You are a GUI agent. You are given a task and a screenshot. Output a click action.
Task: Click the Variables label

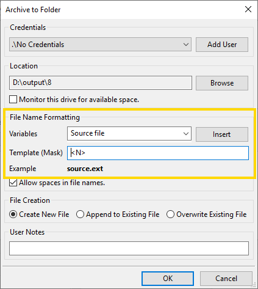pyautogui.click(x=23, y=134)
